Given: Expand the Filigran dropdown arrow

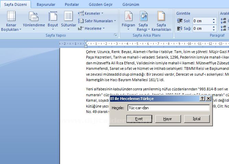Looking at the screenshot, I should tap(128, 29).
